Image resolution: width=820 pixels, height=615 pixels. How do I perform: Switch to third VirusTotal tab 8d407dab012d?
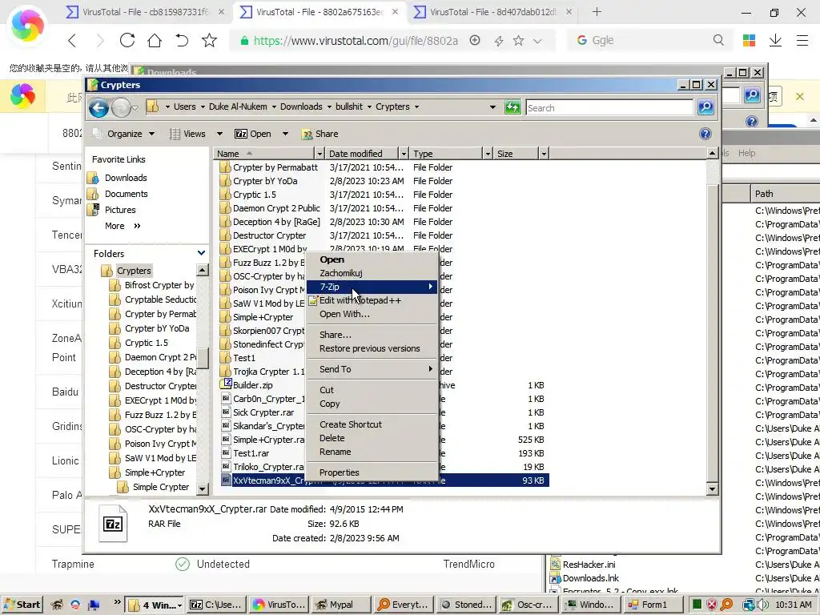pyautogui.click(x=493, y=11)
